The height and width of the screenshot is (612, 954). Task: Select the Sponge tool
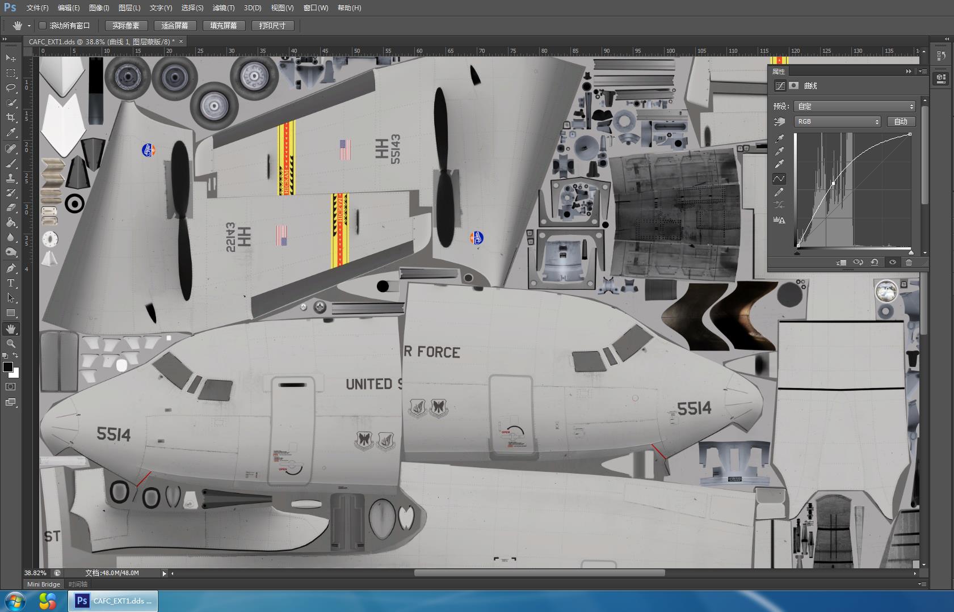point(11,252)
